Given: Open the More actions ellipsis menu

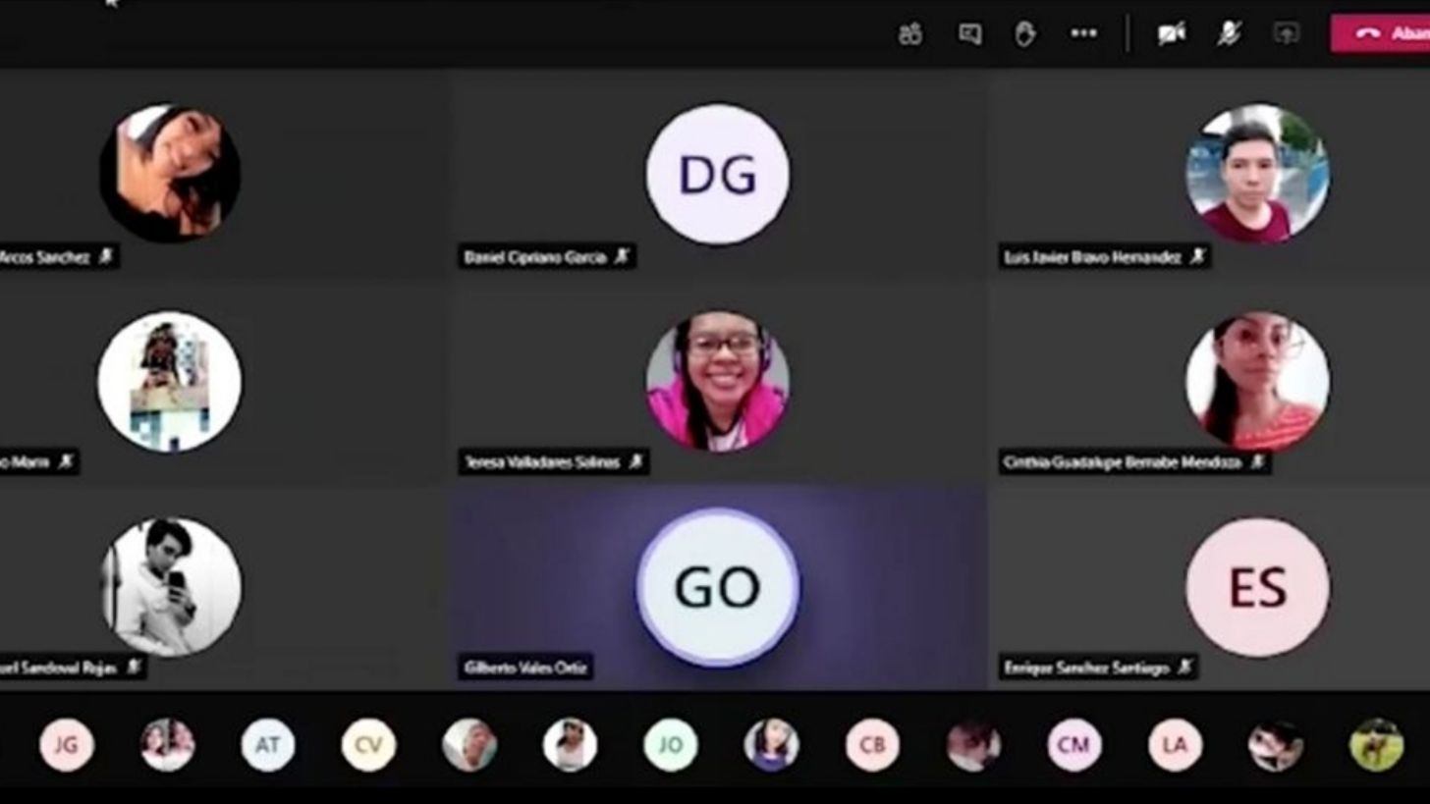Looking at the screenshot, I should click(x=1083, y=34).
